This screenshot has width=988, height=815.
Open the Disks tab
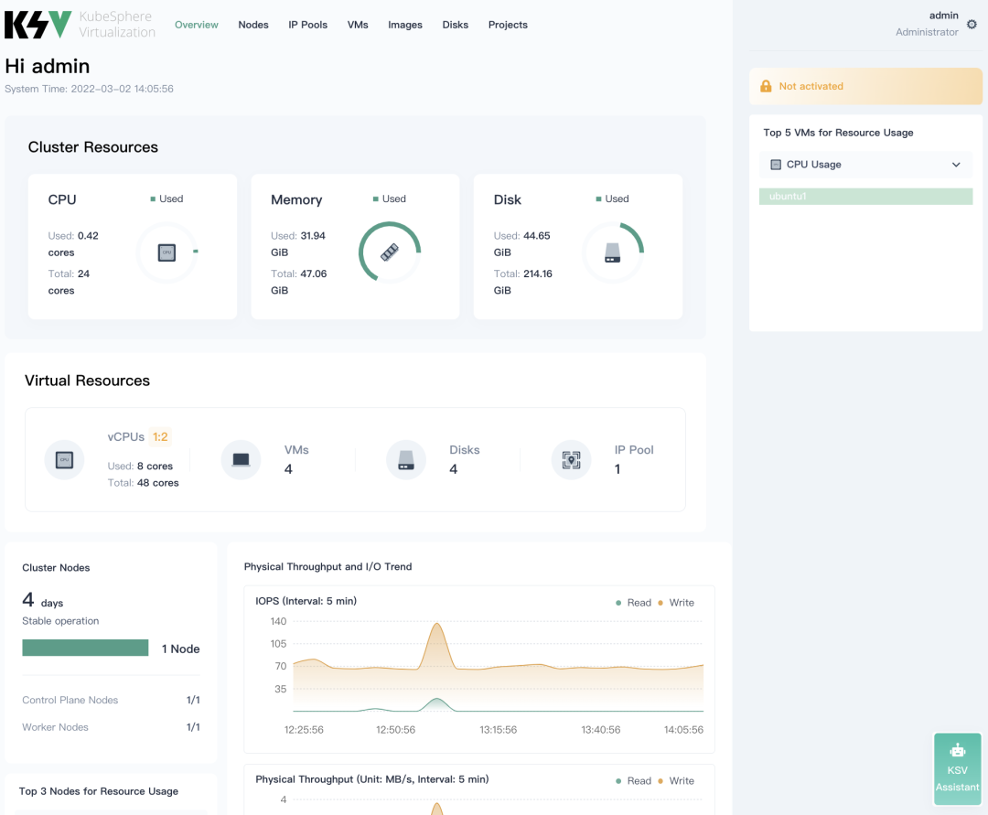[455, 25]
